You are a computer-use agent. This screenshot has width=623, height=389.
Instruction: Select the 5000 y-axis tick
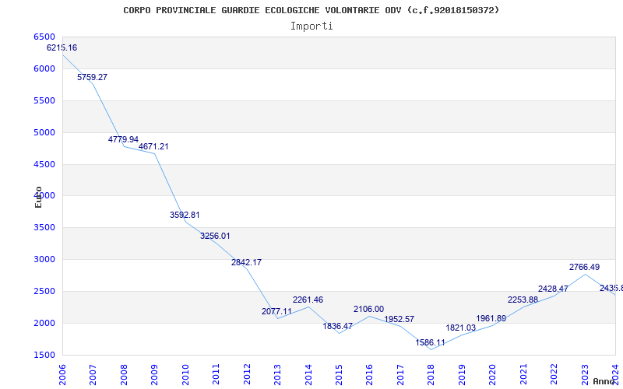[x=44, y=132]
